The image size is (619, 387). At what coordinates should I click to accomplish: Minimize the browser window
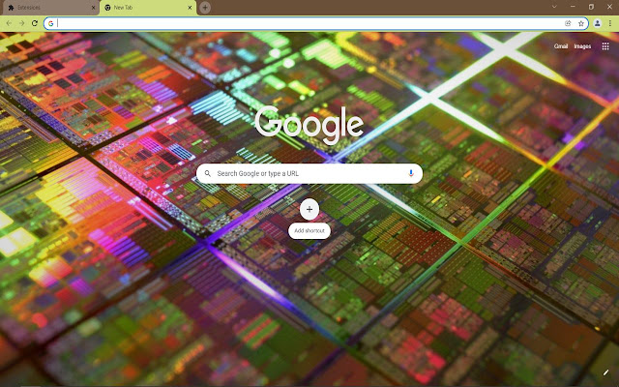point(573,7)
